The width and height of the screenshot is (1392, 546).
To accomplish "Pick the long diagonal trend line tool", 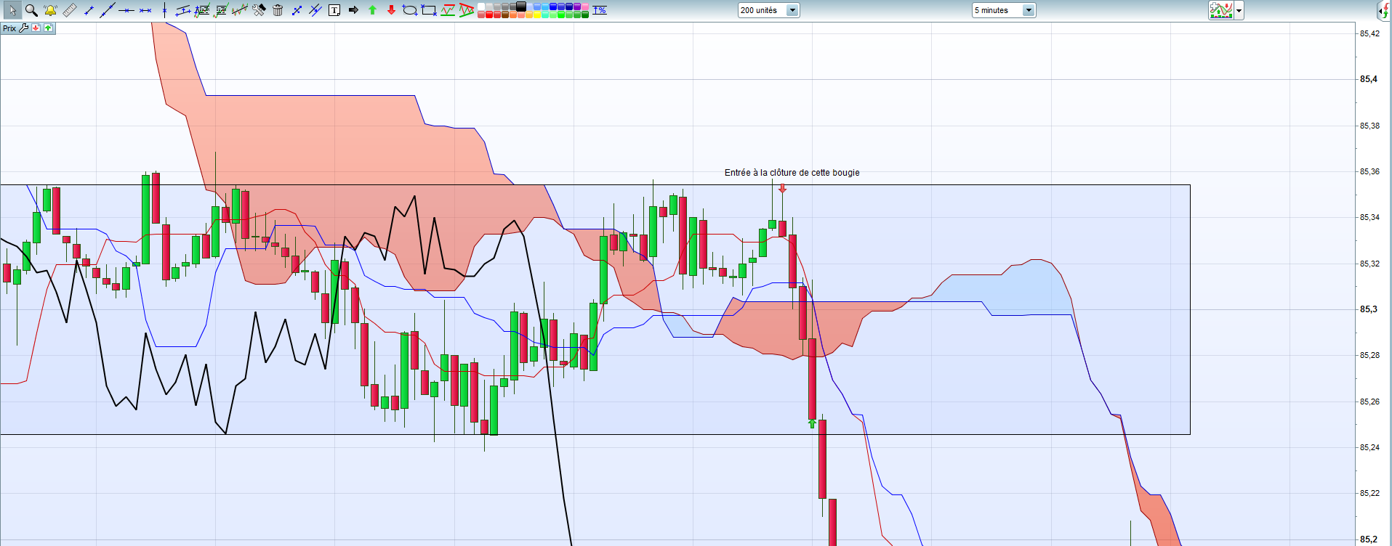I will tap(107, 10).
